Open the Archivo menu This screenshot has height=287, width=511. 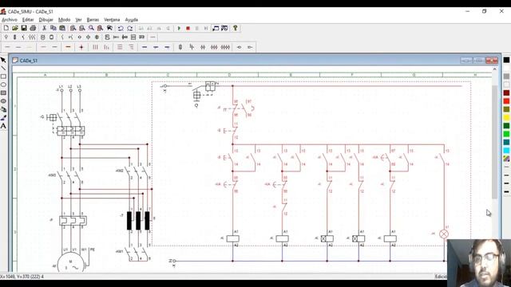(x=10, y=20)
